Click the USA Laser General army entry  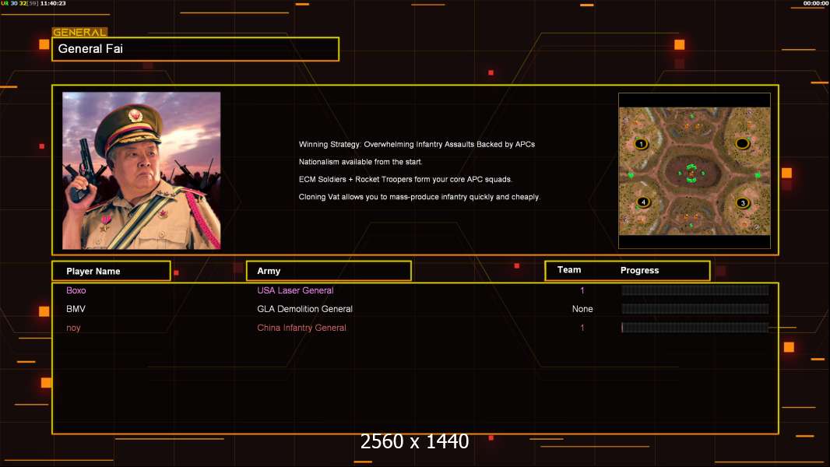[295, 290]
